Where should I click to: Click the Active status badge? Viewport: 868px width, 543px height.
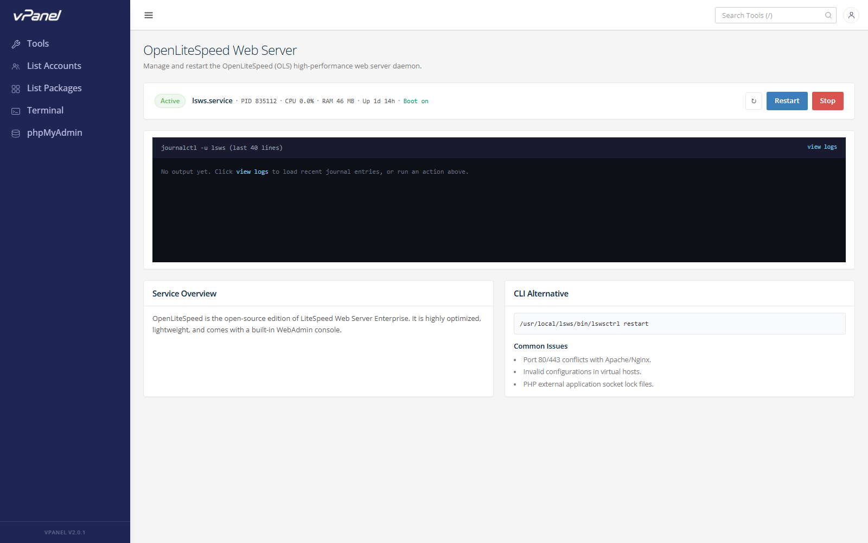(170, 101)
